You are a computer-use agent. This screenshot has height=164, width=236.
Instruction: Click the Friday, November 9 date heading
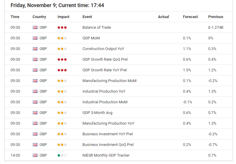click(33, 5)
